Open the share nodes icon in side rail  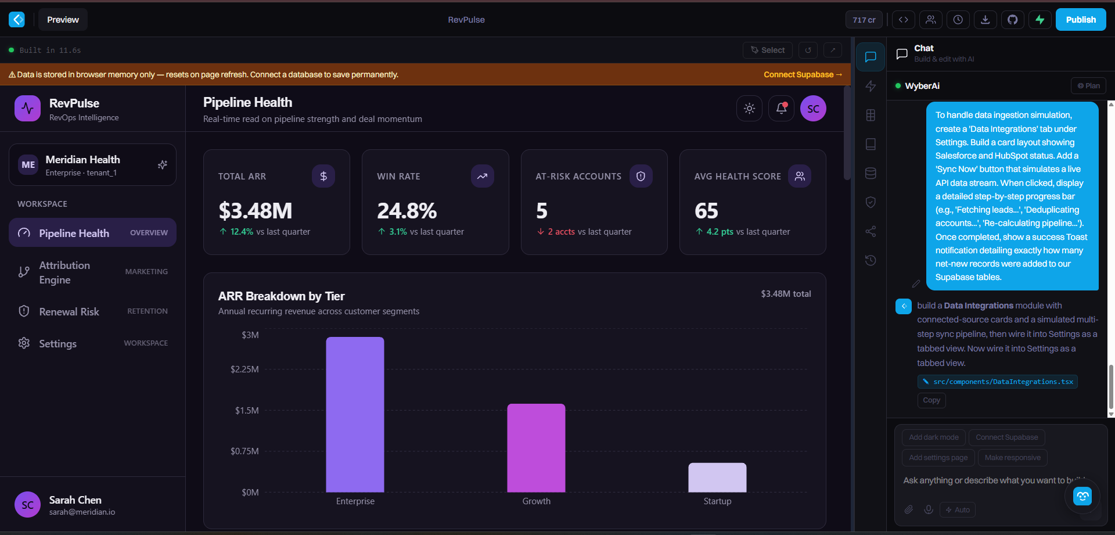click(871, 231)
